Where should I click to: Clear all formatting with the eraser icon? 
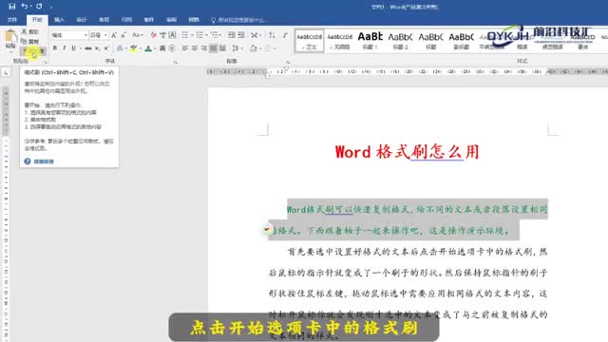(154, 35)
